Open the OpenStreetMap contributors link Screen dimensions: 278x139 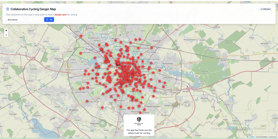click(267, 137)
